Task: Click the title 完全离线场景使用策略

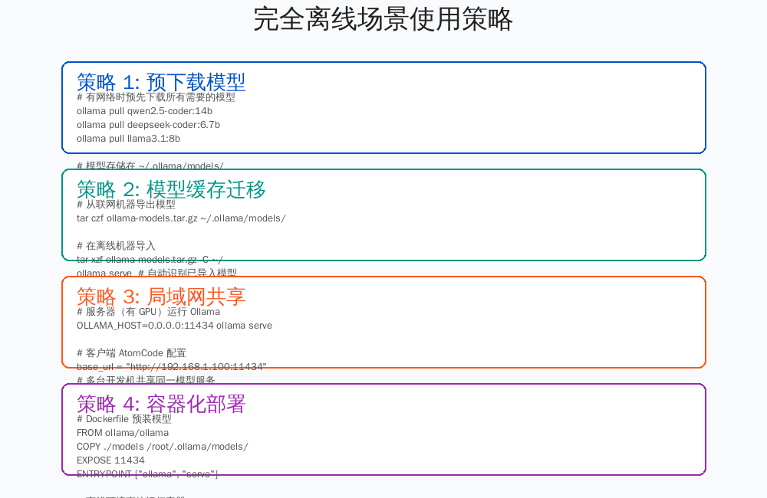Action: (x=383, y=20)
